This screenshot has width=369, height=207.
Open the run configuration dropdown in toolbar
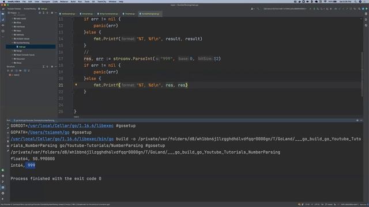click(285, 9)
